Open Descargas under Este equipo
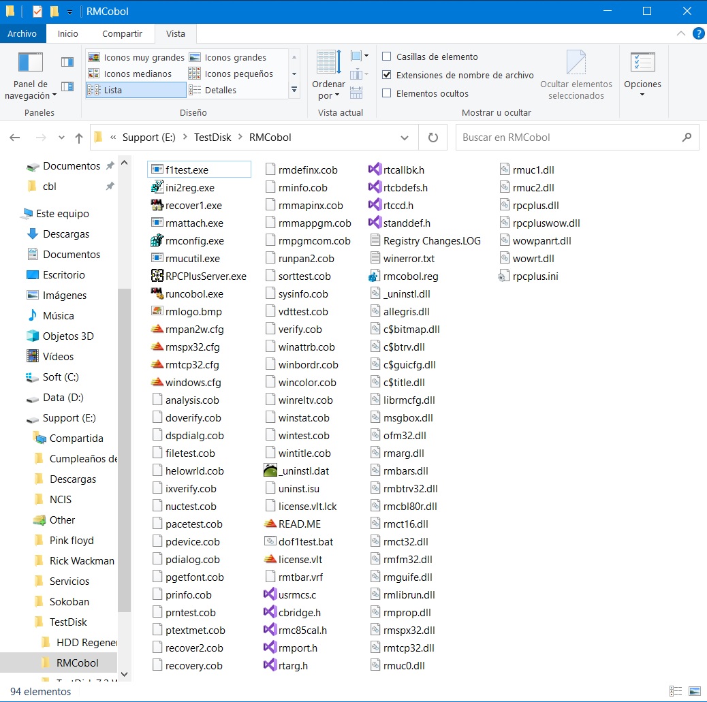The width and height of the screenshot is (707, 702). coord(66,234)
